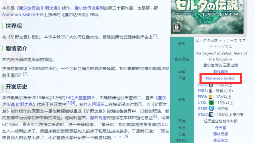Image resolution: width=255 pixels, height=143 pixels.
Task: Click the PEGI 12 rating icon
Action: 211,97
